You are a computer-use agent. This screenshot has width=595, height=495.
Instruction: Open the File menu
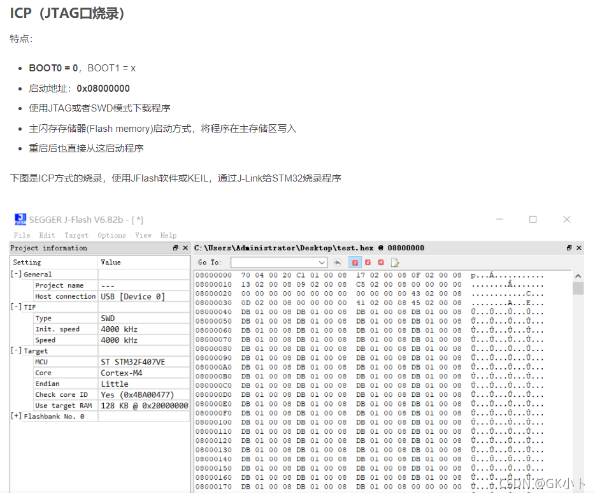tap(22, 235)
